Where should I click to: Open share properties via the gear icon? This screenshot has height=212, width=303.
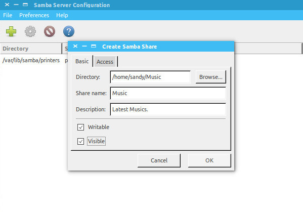pos(30,31)
